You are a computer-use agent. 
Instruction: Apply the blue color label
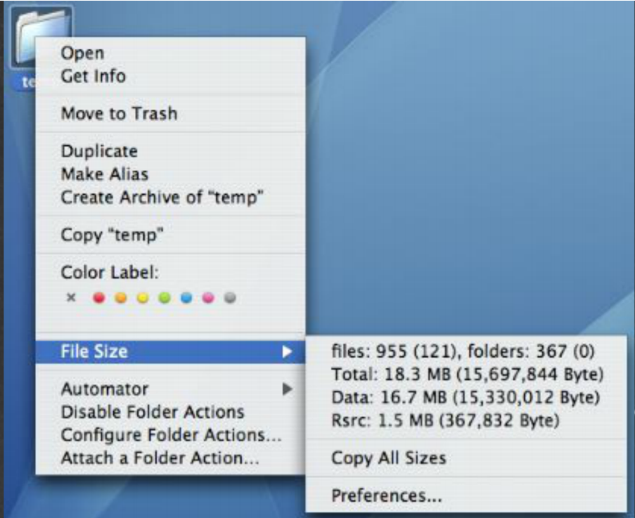click(186, 297)
